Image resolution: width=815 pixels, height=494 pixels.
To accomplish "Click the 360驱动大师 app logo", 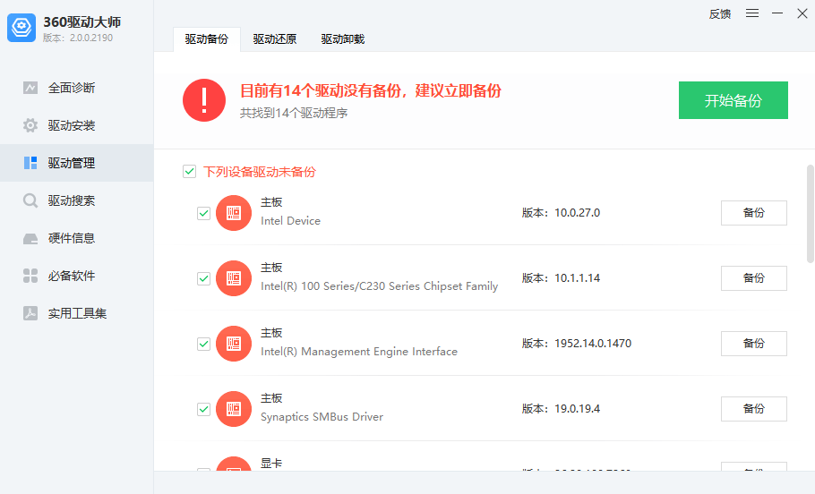I will pyautogui.click(x=21, y=28).
